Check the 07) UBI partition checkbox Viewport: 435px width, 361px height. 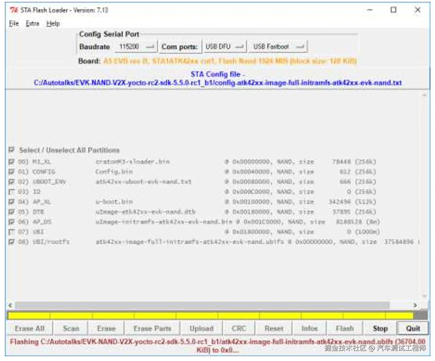12,232
